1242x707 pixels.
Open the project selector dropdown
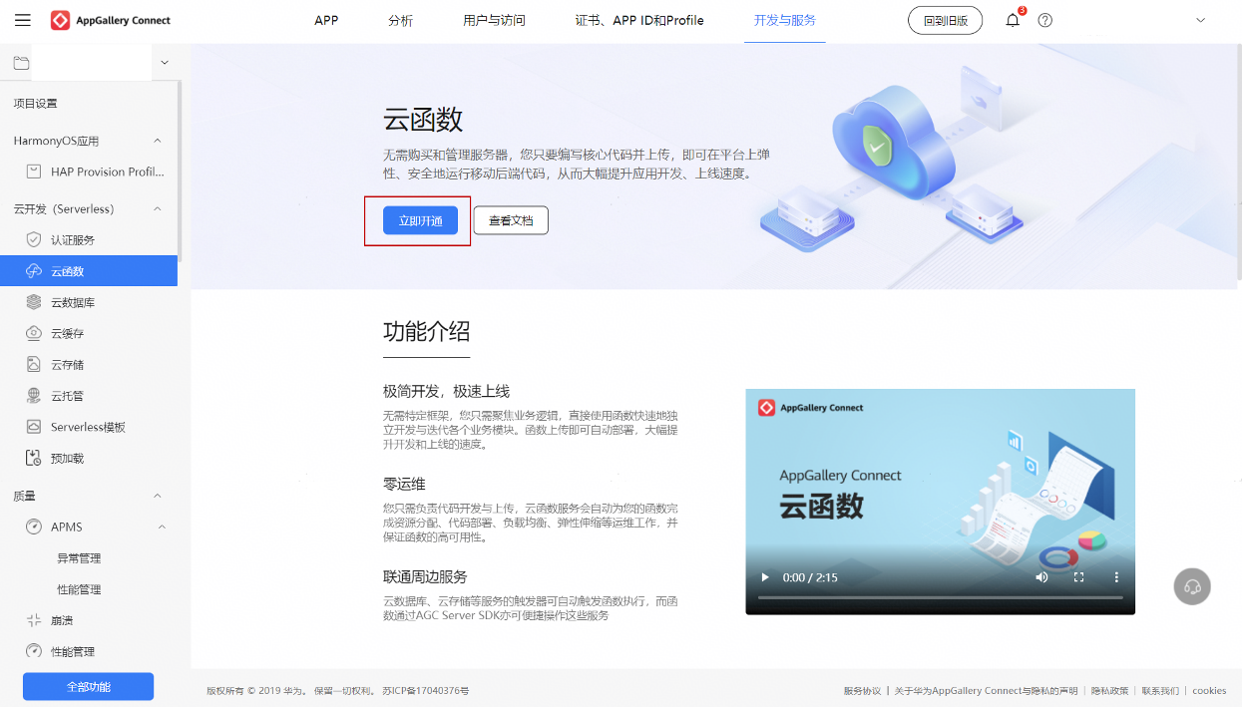point(165,63)
